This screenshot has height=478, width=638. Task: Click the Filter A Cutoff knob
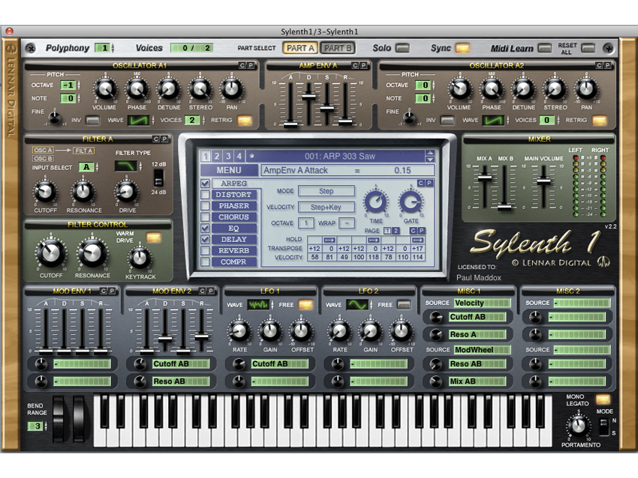[x=45, y=191]
